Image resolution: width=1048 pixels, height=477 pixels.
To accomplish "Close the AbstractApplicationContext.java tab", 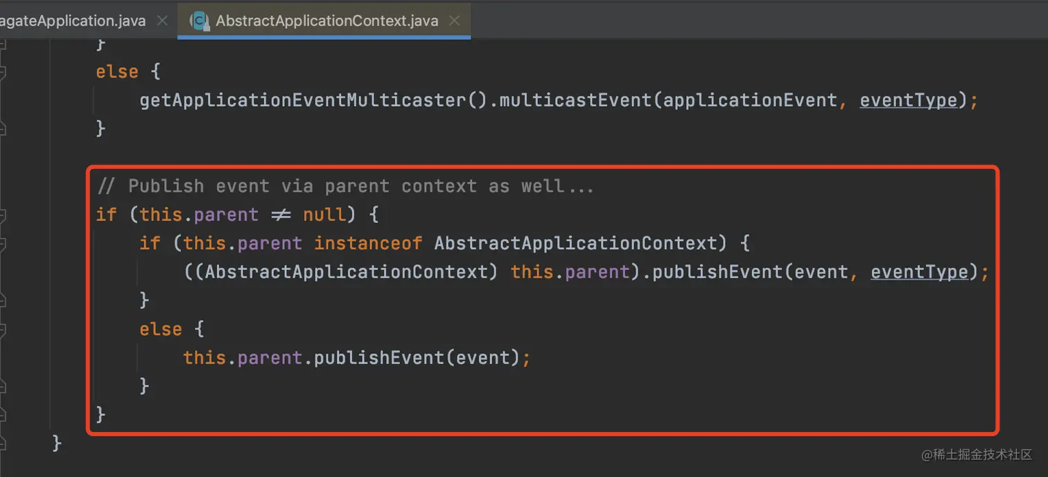I will (455, 21).
